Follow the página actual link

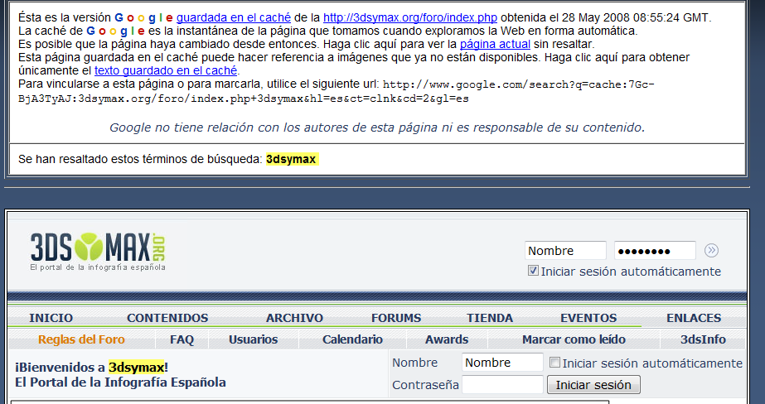[x=495, y=45]
